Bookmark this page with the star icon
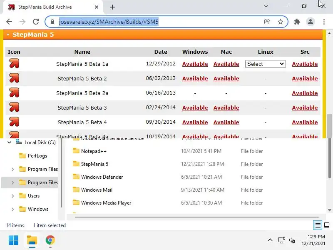Screen dimensions: 333x250 pyautogui.click(x=281, y=22)
